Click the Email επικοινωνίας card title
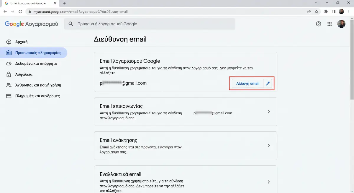Screen dimensions: 354x193 tap(121, 106)
